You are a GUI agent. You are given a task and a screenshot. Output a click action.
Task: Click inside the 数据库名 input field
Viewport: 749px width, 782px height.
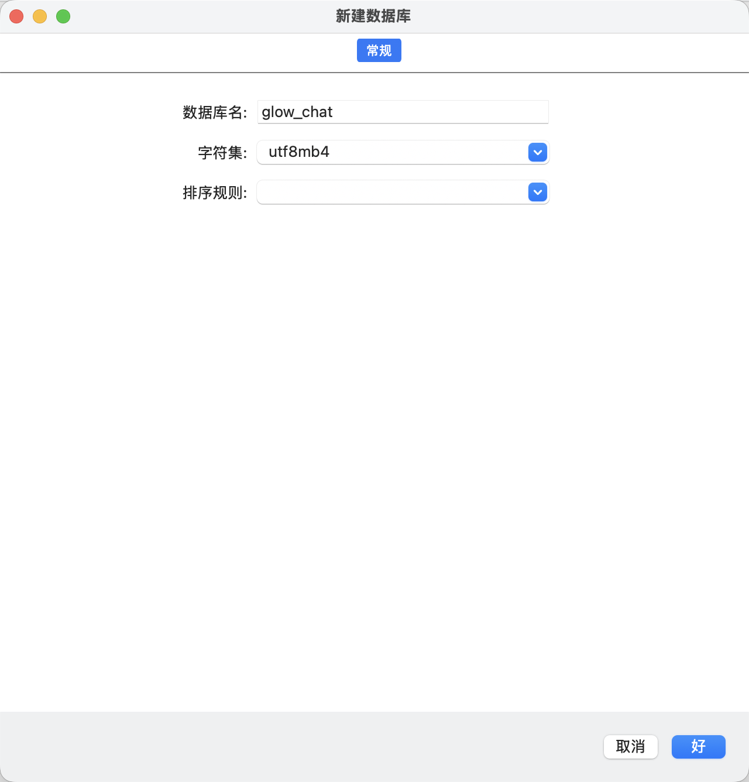403,112
